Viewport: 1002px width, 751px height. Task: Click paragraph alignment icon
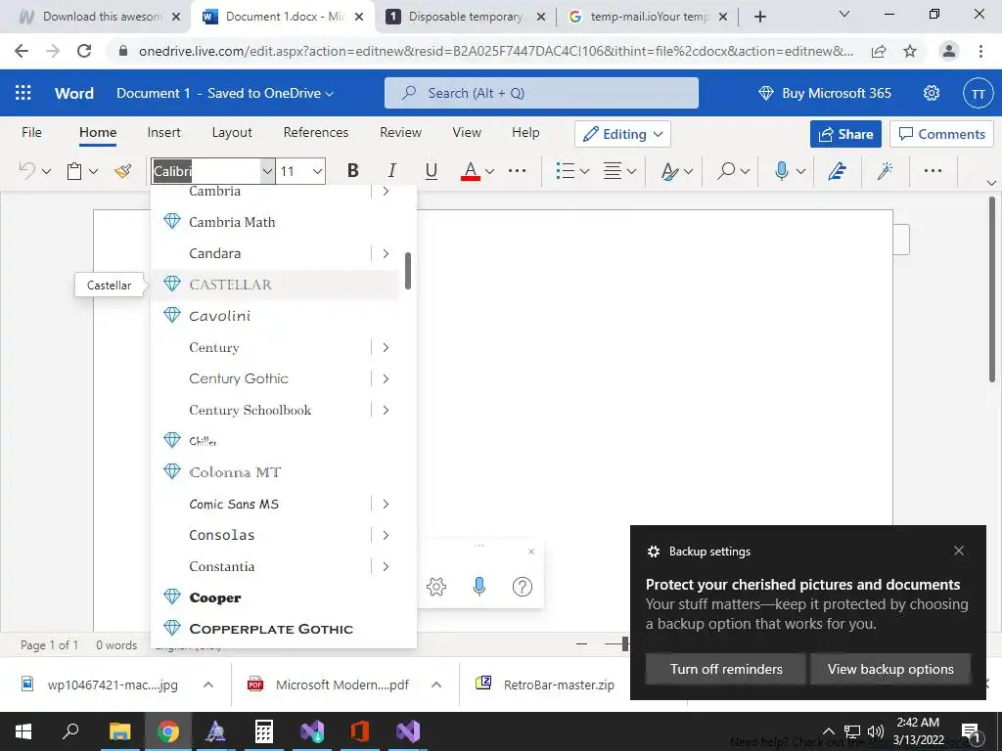[x=613, y=170]
